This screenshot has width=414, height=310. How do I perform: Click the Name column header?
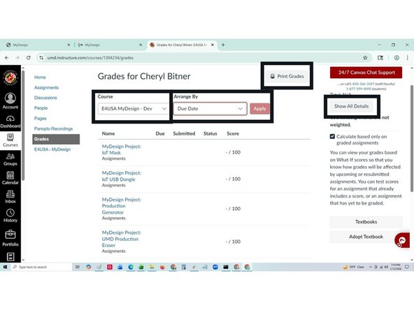point(108,133)
